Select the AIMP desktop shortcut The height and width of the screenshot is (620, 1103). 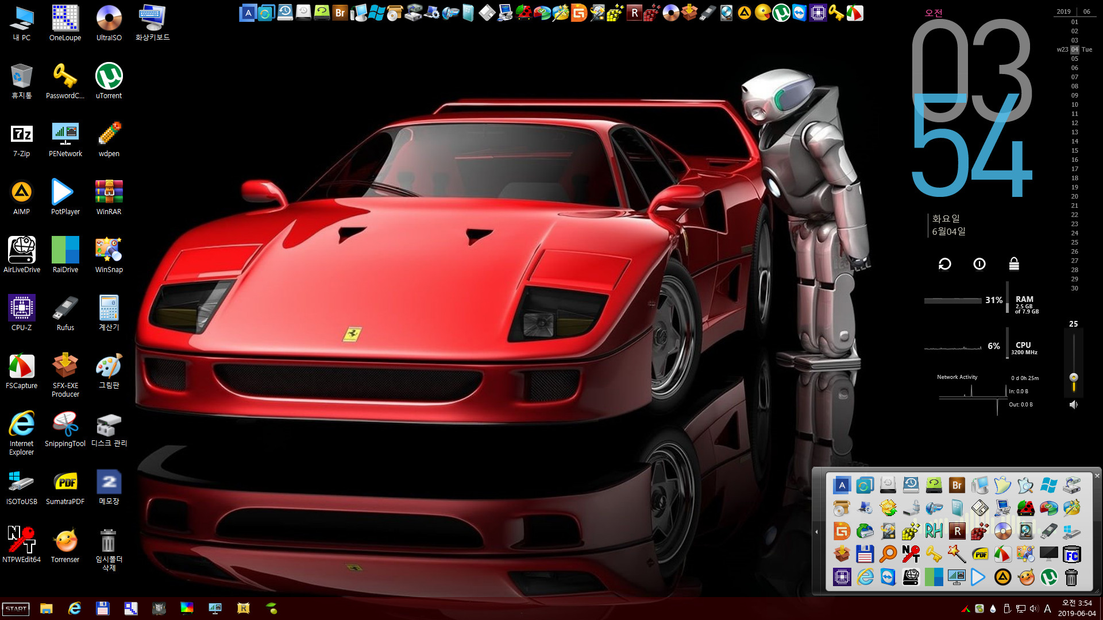click(x=22, y=197)
